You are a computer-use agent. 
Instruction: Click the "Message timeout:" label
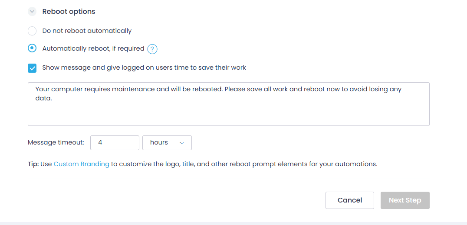click(56, 143)
